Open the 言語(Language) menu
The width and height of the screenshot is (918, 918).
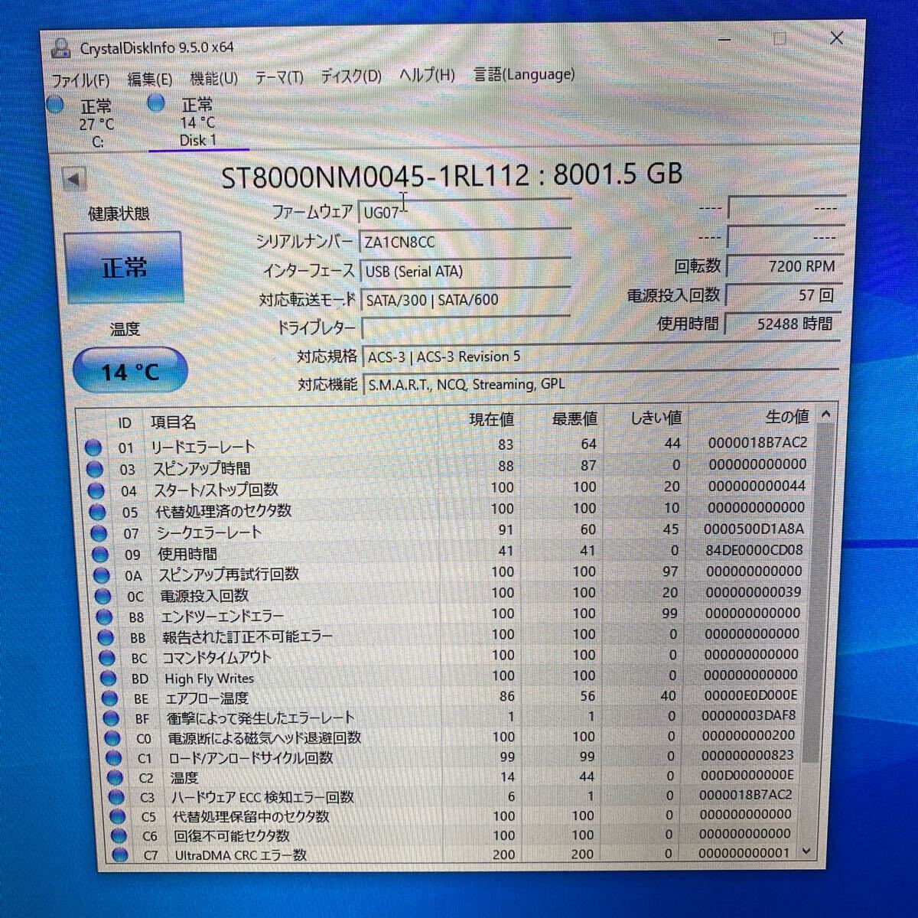click(x=524, y=74)
